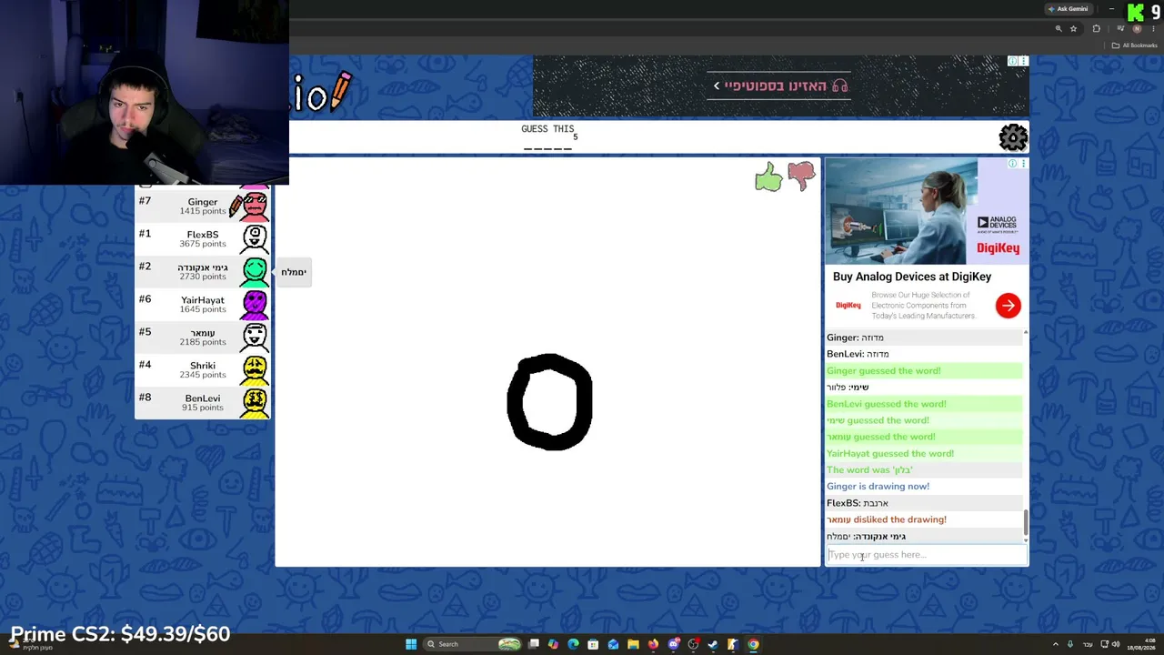The height and width of the screenshot is (655, 1164).
Task: Open File Explorer from the taskbar
Action: 633,644
